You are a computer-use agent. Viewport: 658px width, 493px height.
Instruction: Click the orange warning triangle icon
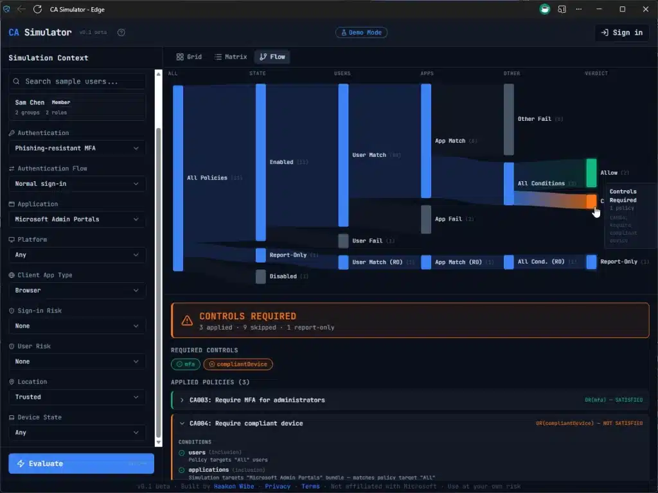pyautogui.click(x=187, y=320)
